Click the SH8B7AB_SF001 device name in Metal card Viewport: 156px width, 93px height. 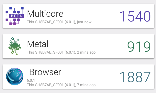tap(49, 52)
